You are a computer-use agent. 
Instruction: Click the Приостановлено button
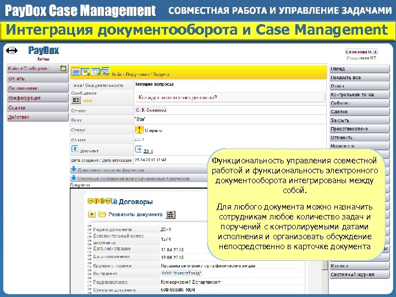pos(359,129)
